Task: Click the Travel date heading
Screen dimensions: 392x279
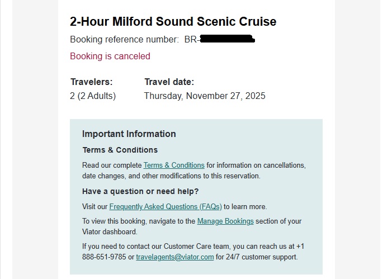Action: click(169, 82)
